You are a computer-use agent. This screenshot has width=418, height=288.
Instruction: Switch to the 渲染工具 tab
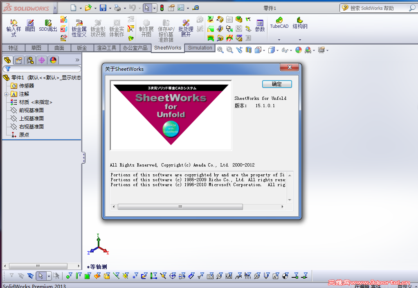[x=106, y=48]
